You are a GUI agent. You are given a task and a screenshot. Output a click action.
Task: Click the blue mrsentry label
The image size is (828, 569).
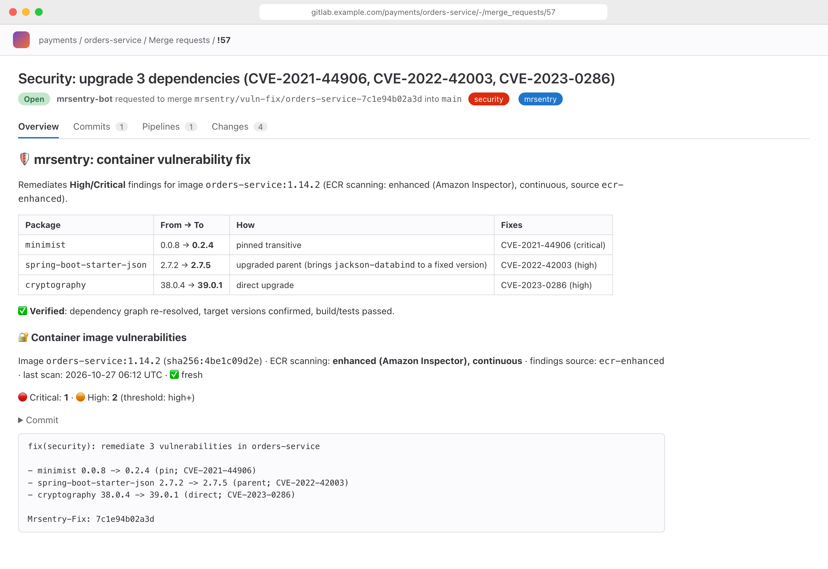(540, 99)
